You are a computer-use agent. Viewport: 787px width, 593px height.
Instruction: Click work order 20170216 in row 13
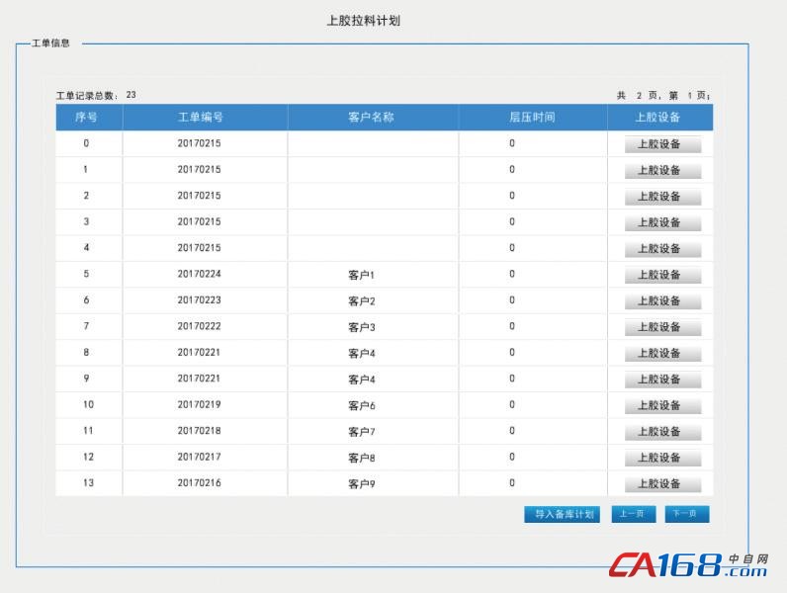click(x=200, y=483)
